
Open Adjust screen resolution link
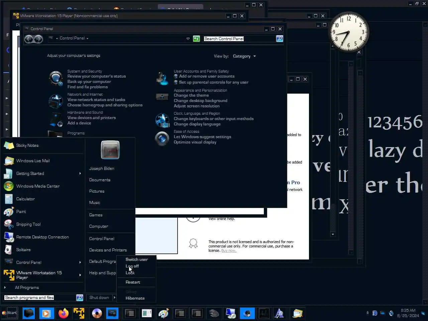197,106
